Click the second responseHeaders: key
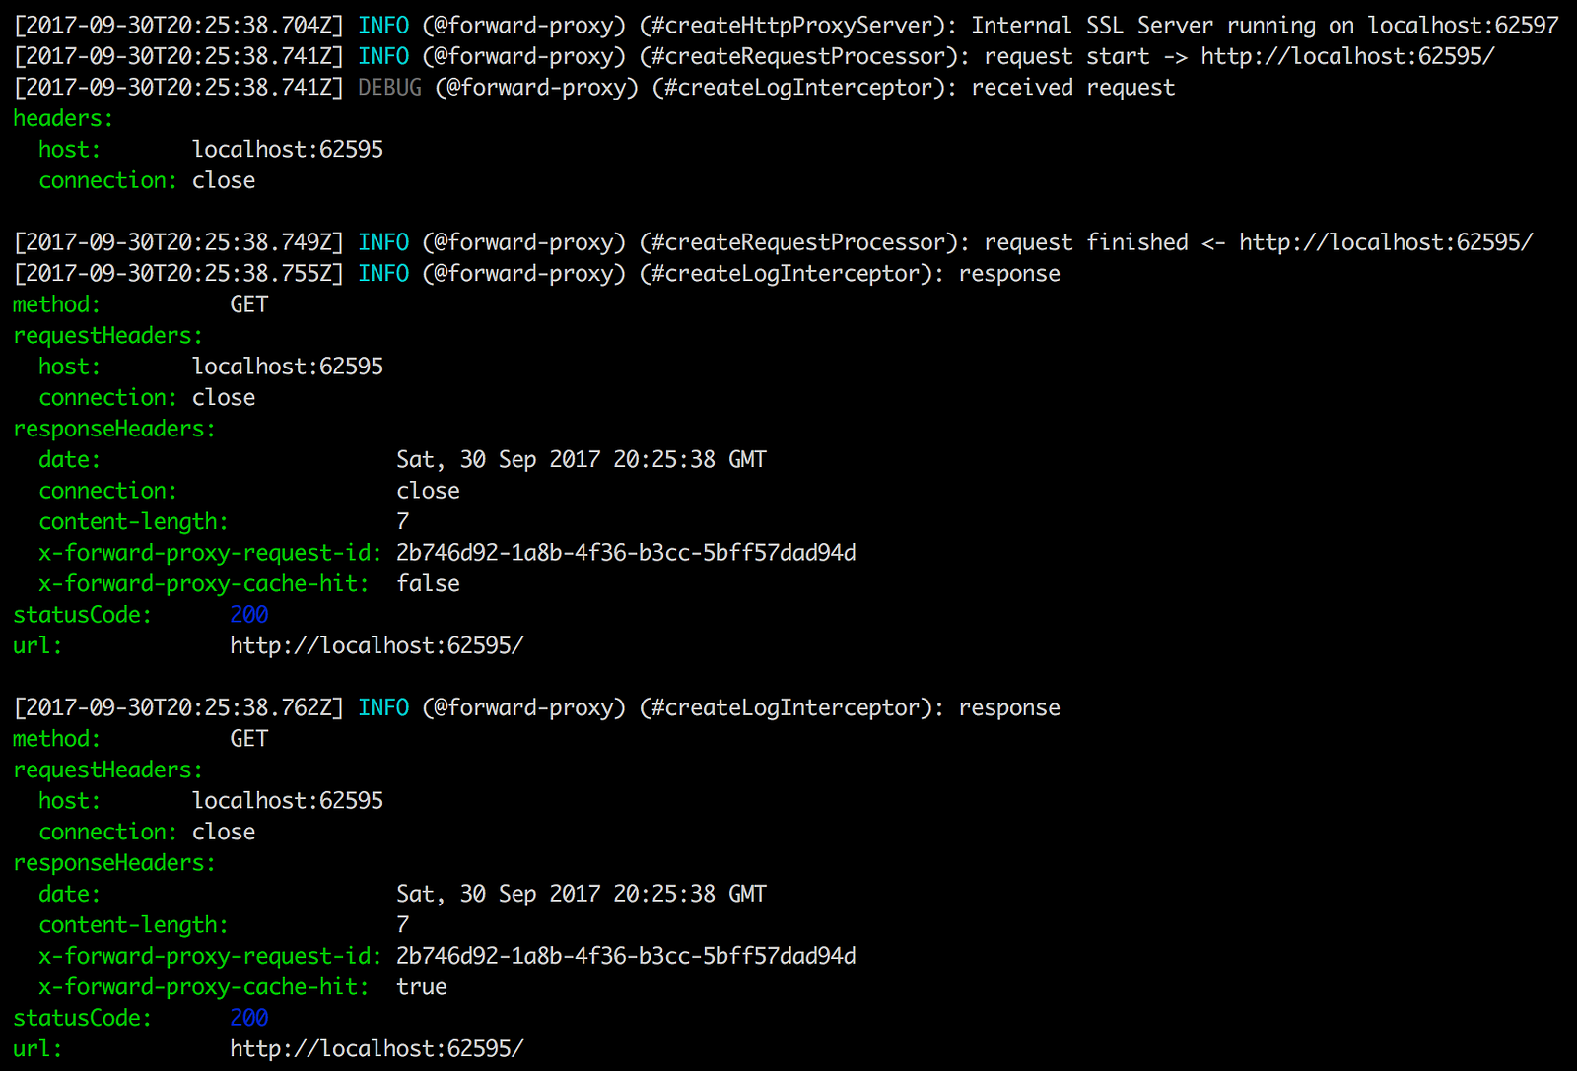Viewport: 1577px width, 1071px height. click(x=114, y=863)
